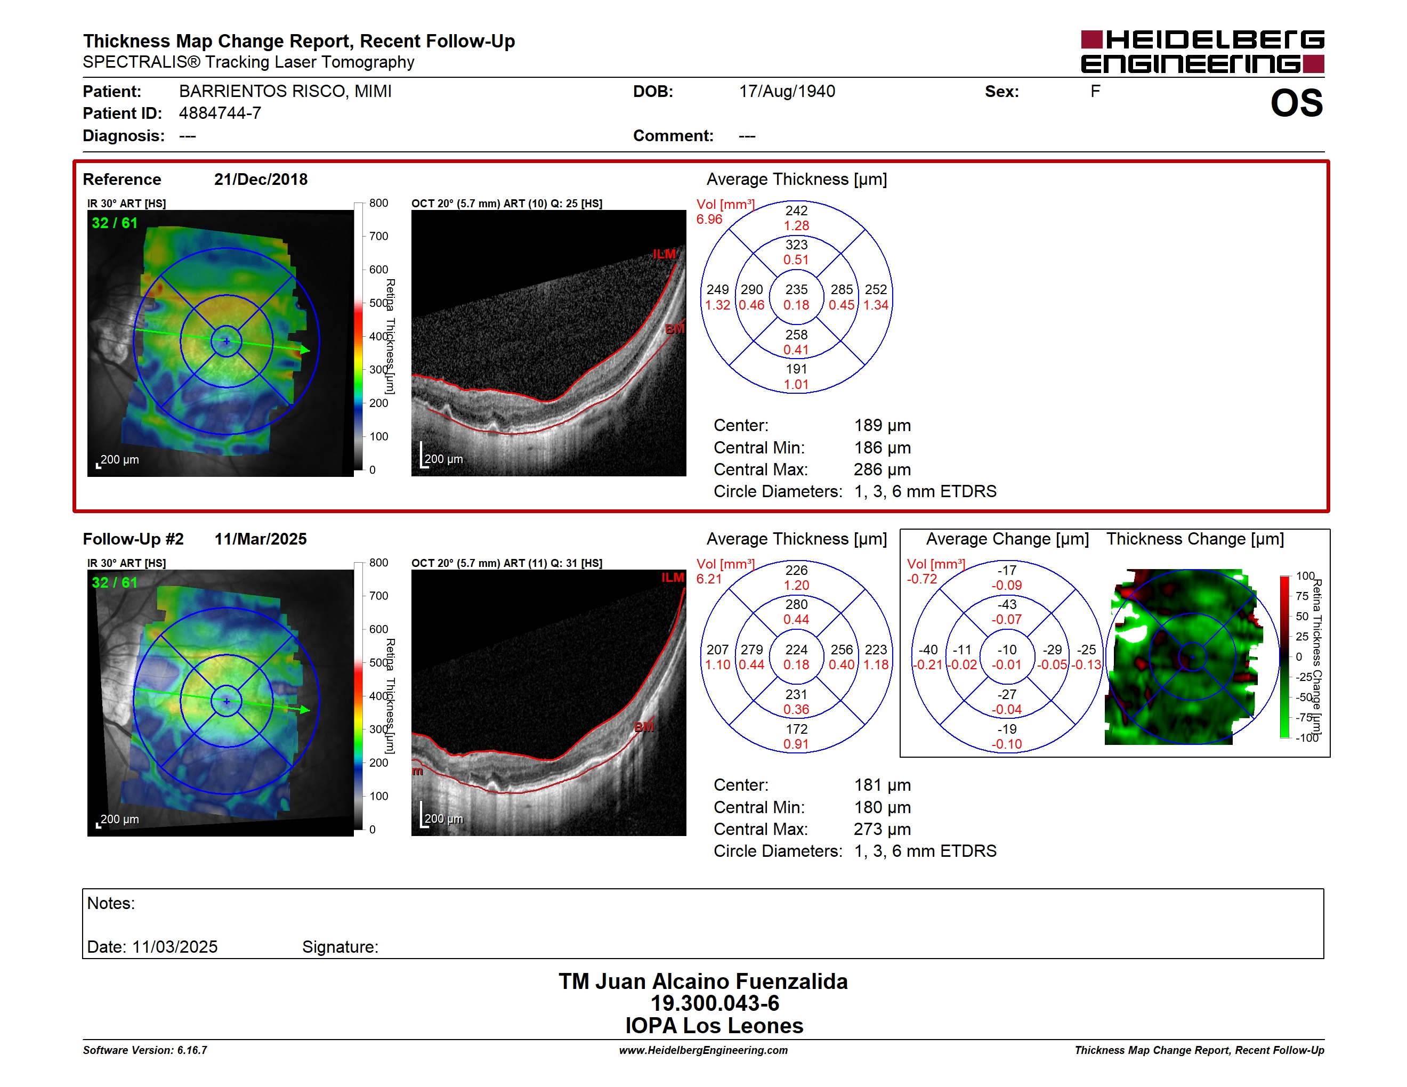This screenshot has height=1087, width=1407.
Task: Click the large 'OS' eye label
Action: pyautogui.click(x=1296, y=103)
